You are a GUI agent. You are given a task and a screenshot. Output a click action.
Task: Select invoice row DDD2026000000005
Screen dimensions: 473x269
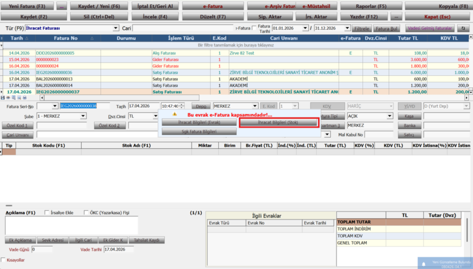point(235,53)
